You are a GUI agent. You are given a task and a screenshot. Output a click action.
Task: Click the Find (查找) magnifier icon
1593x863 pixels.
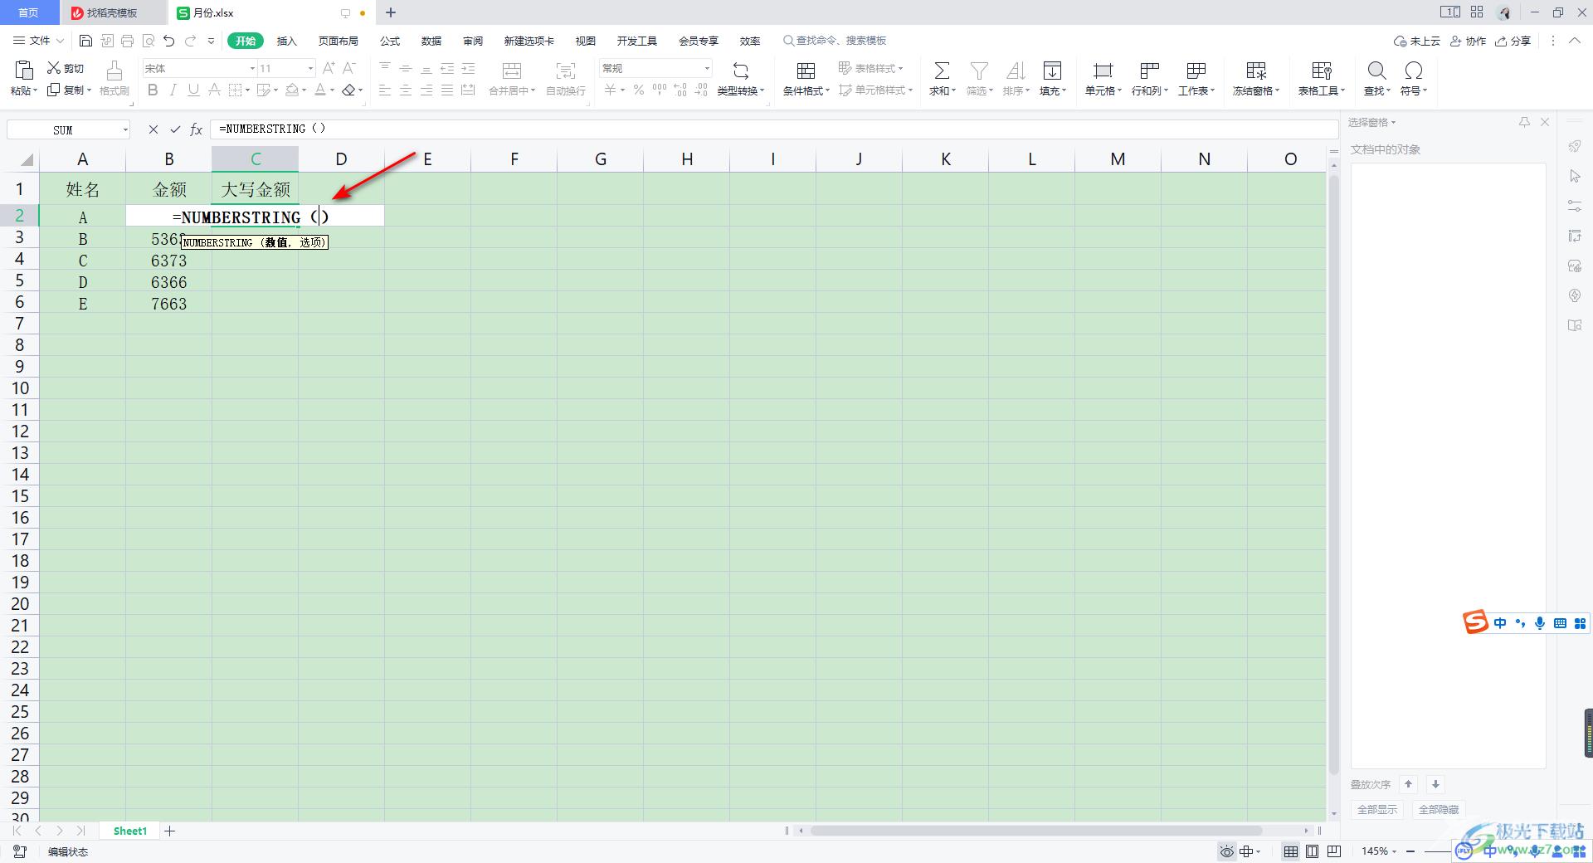(x=1376, y=71)
